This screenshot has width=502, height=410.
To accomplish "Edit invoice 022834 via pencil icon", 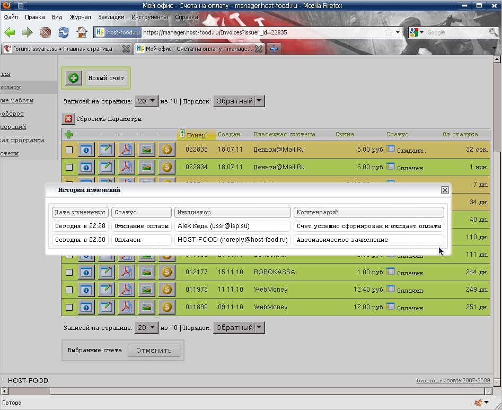I will pyautogui.click(x=107, y=167).
